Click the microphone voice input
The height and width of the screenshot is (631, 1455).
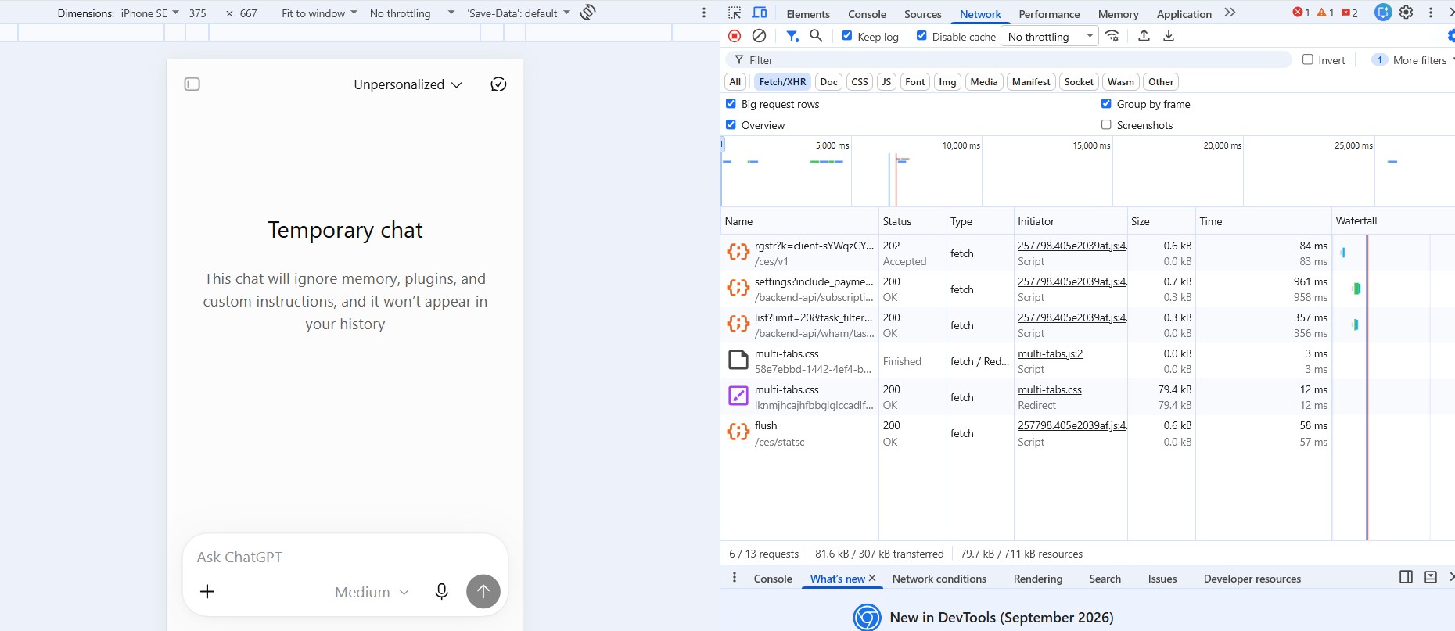click(441, 591)
